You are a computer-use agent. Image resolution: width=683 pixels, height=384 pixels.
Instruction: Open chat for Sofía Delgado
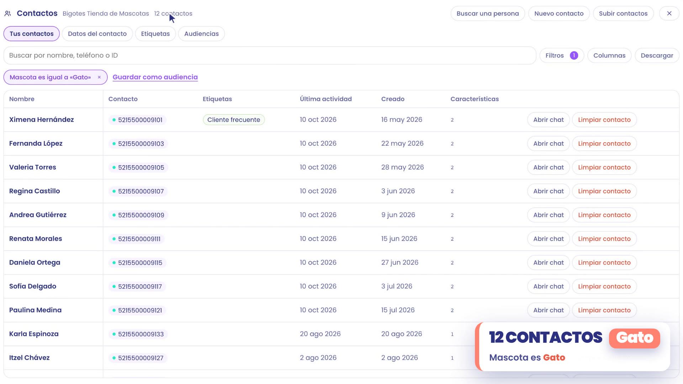coord(548,287)
